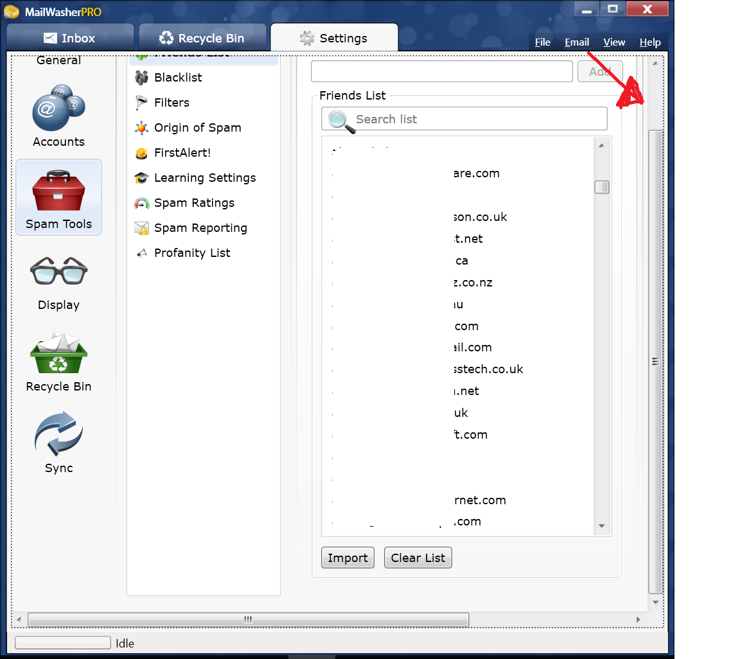Open the Email menu
The width and height of the screenshot is (740, 659).
[577, 42]
